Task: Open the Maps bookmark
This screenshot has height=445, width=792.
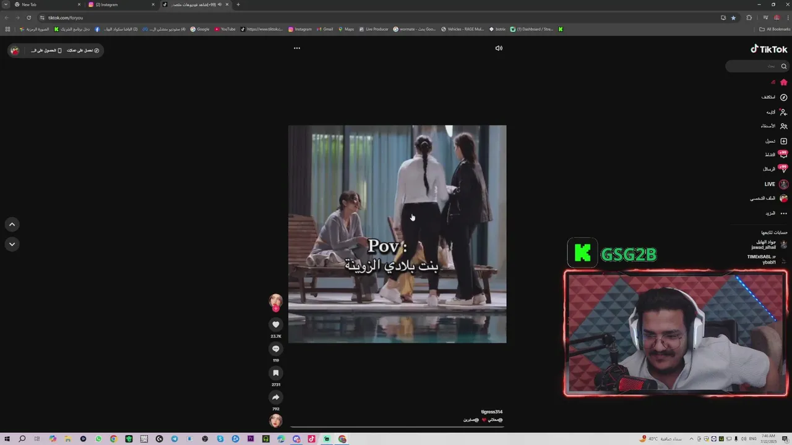Action: coord(346,29)
